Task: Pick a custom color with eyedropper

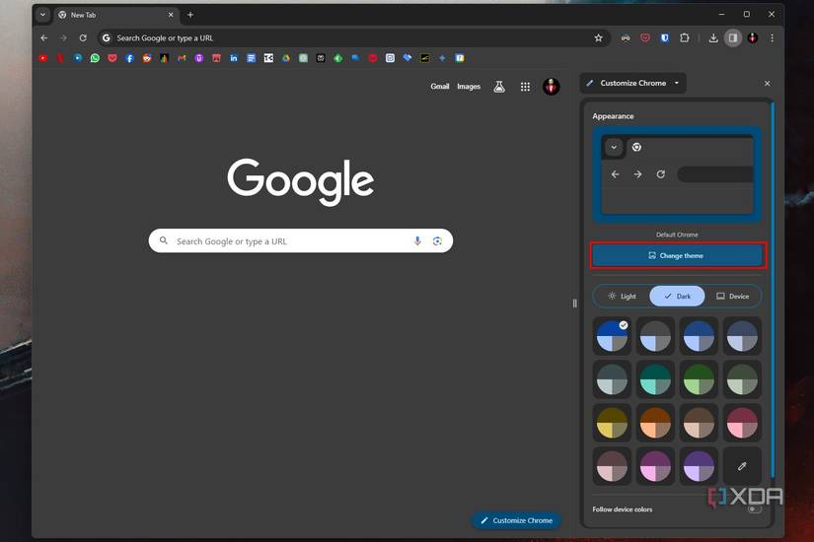Action: tap(742, 465)
